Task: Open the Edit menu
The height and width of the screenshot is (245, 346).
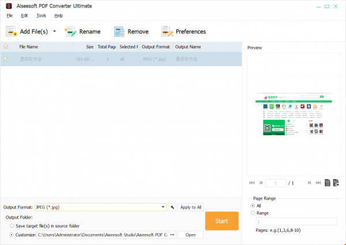Action: [x=24, y=16]
